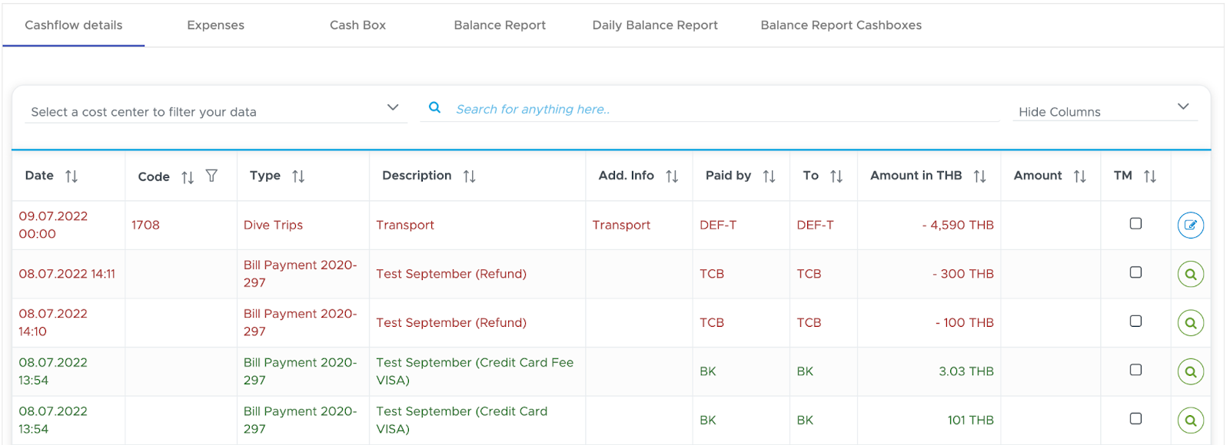Edit the Dive Trips Transport entry
The height and width of the screenshot is (445, 1230).
pyautogui.click(x=1191, y=226)
